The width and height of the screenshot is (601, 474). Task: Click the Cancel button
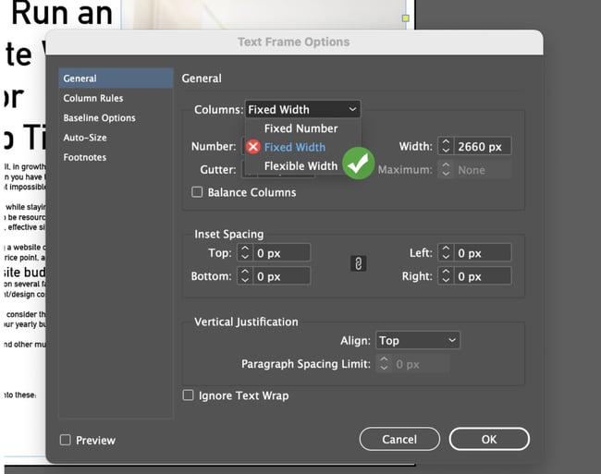coord(399,439)
